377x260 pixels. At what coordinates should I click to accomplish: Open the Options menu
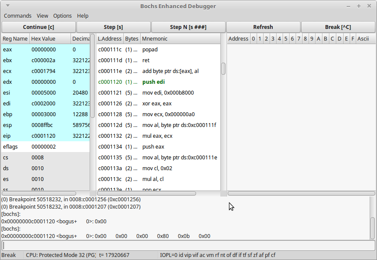pos(62,16)
